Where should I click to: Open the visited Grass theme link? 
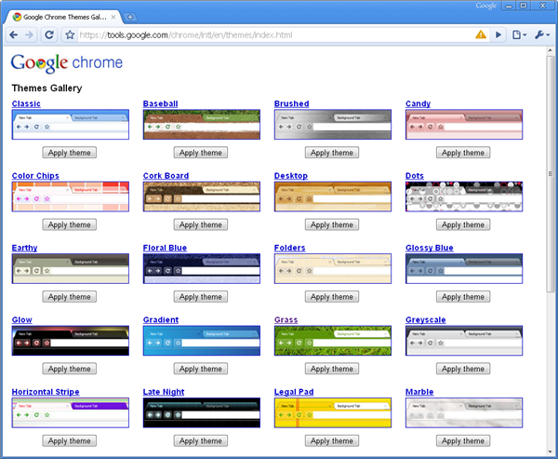(286, 319)
